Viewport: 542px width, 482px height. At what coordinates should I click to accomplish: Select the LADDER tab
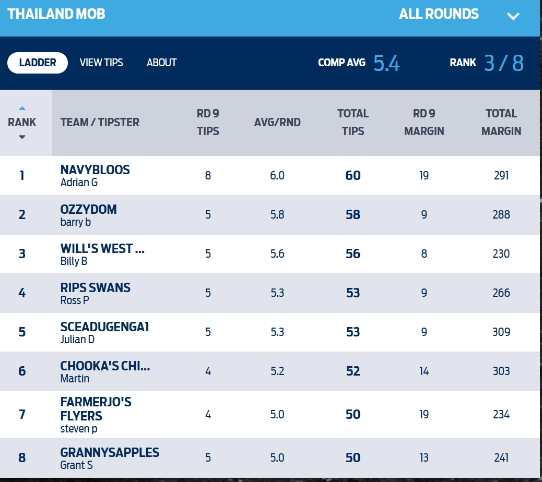38,63
